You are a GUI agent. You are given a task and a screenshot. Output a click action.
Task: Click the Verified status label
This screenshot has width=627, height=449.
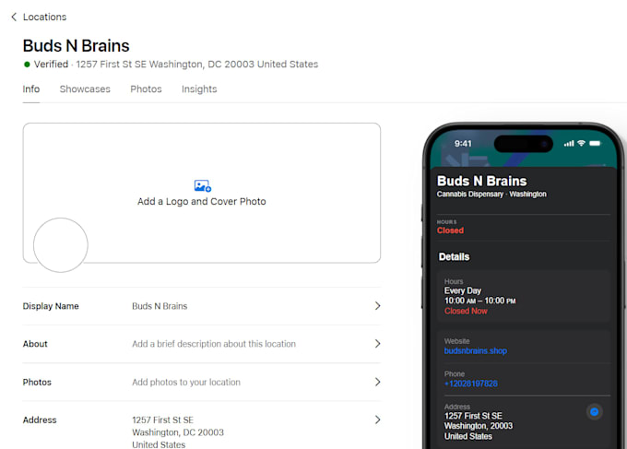pyautogui.click(x=52, y=65)
